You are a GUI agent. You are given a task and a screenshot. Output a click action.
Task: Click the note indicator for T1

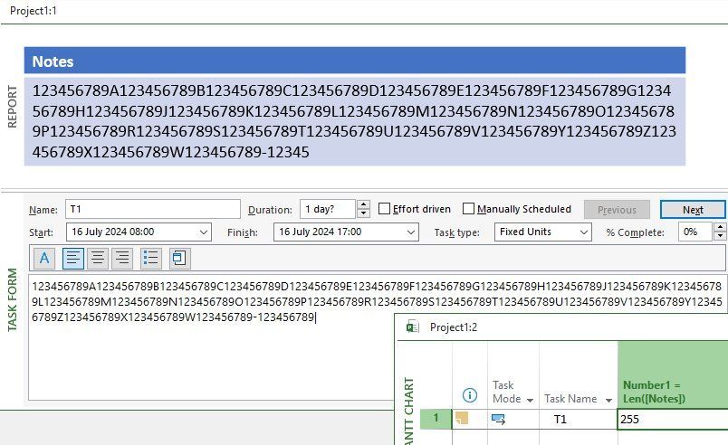(462, 418)
